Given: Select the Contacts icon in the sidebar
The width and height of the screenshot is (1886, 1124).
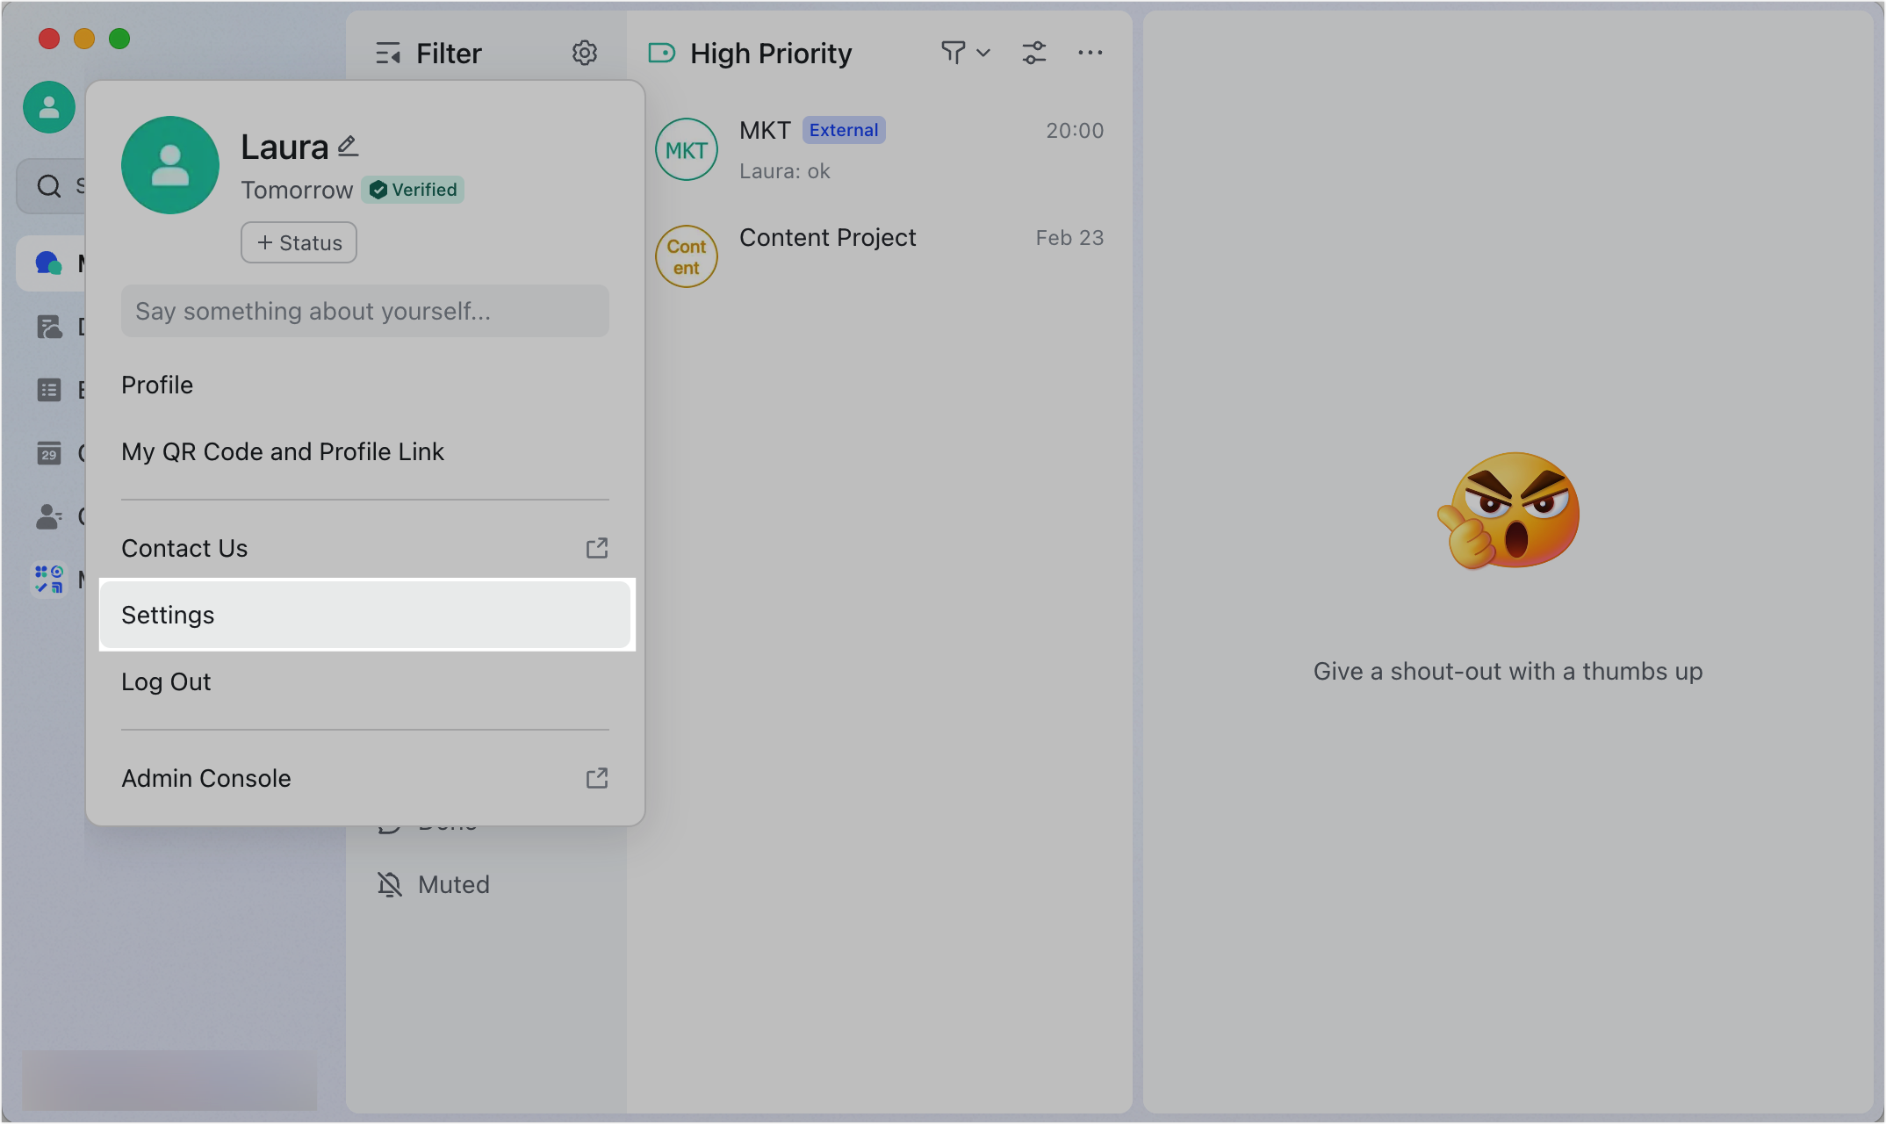Looking at the screenshot, I should pos(49,515).
